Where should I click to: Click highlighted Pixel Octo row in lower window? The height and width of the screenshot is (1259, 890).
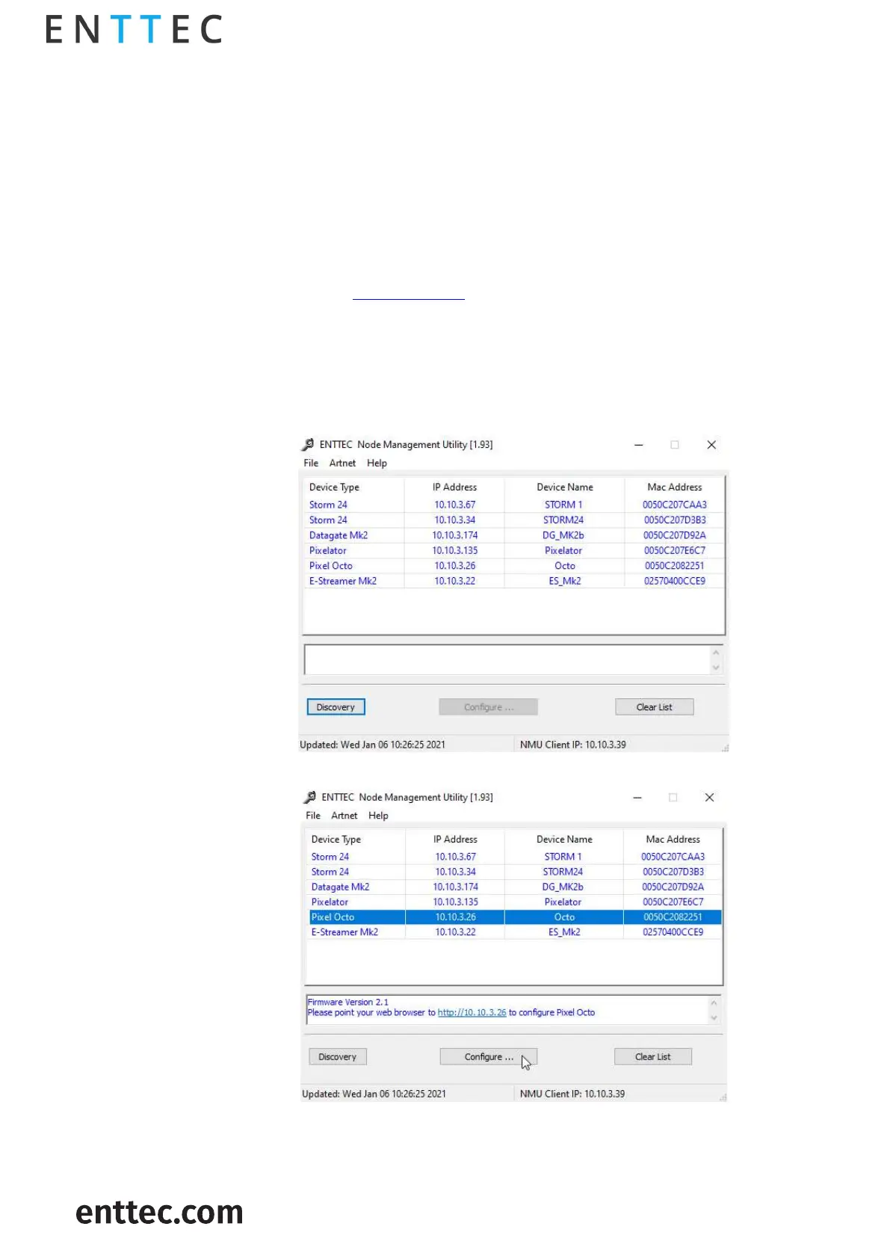514,917
